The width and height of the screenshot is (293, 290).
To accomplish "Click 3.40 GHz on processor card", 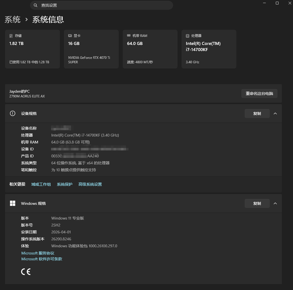I will pos(193,62).
